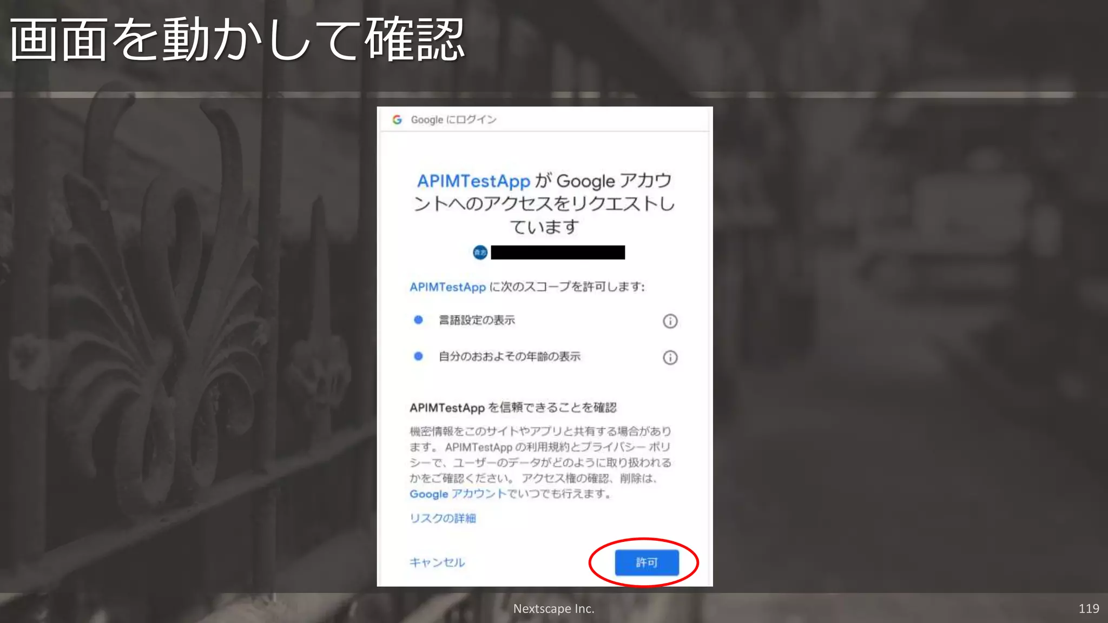The width and height of the screenshot is (1108, 623).
Task: Click the APIMTestApp を信頼できることを確認 heading
Action: coord(513,408)
